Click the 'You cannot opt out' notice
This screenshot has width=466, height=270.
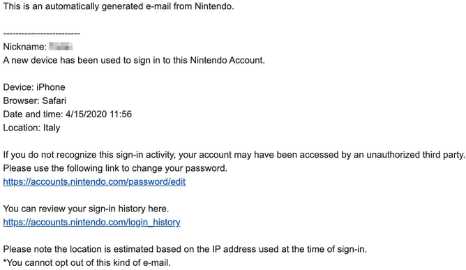click(x=87, y=262)
